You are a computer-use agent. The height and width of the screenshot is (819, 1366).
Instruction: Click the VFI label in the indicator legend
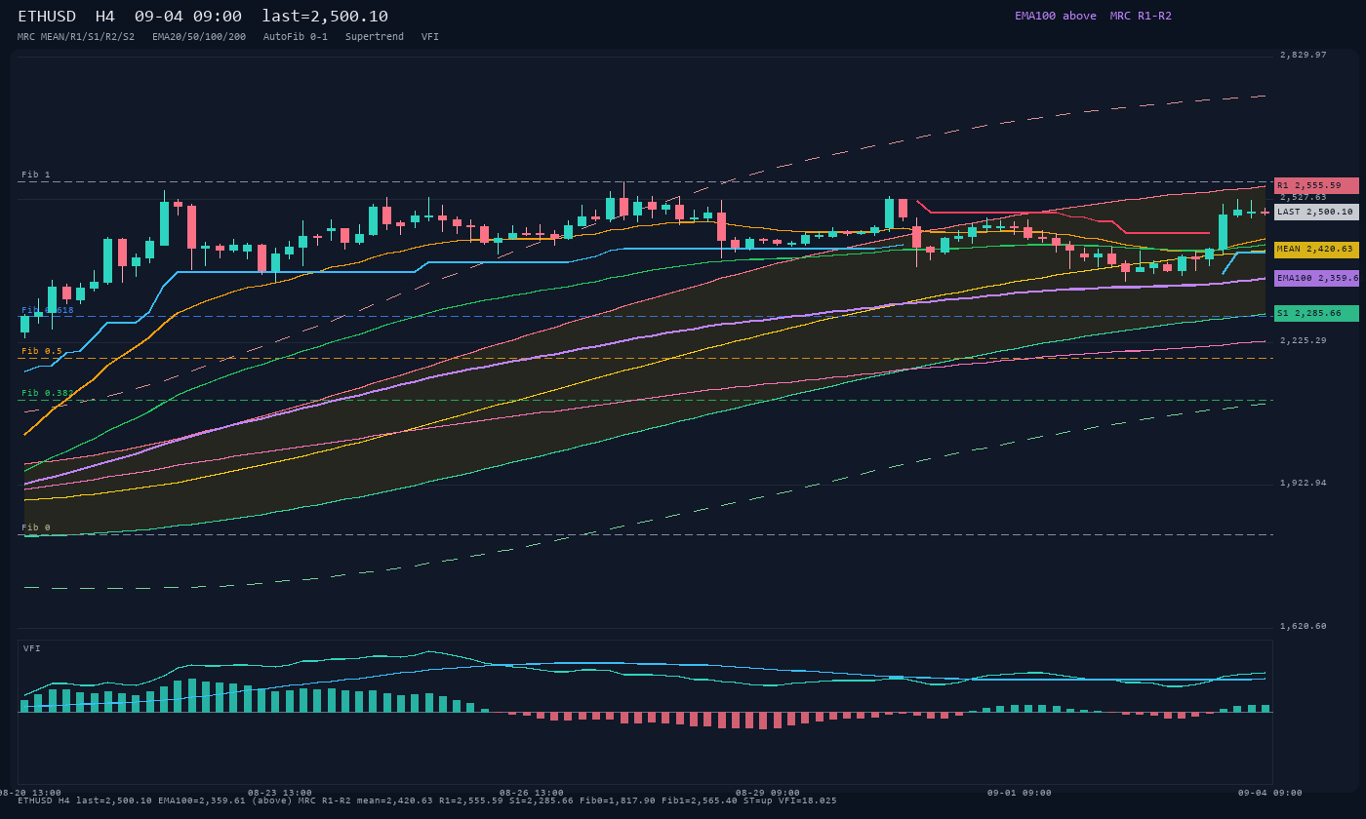point(430,37)
